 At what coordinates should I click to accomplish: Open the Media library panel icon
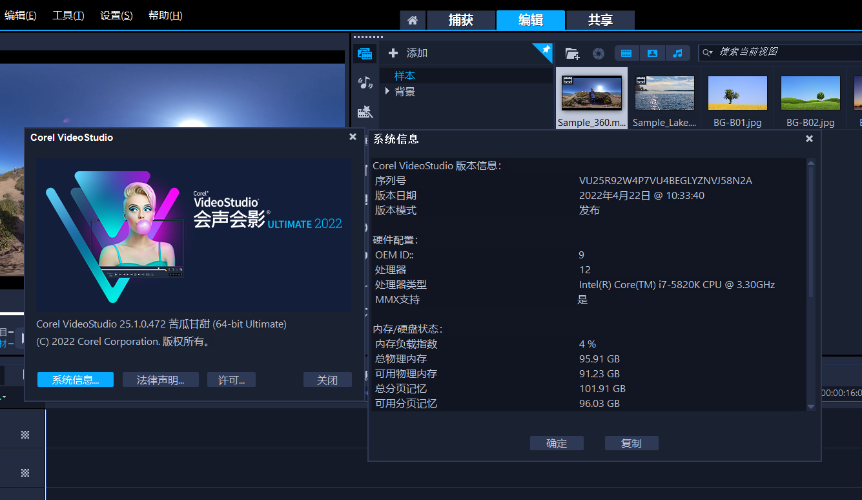tap(365, 54)
